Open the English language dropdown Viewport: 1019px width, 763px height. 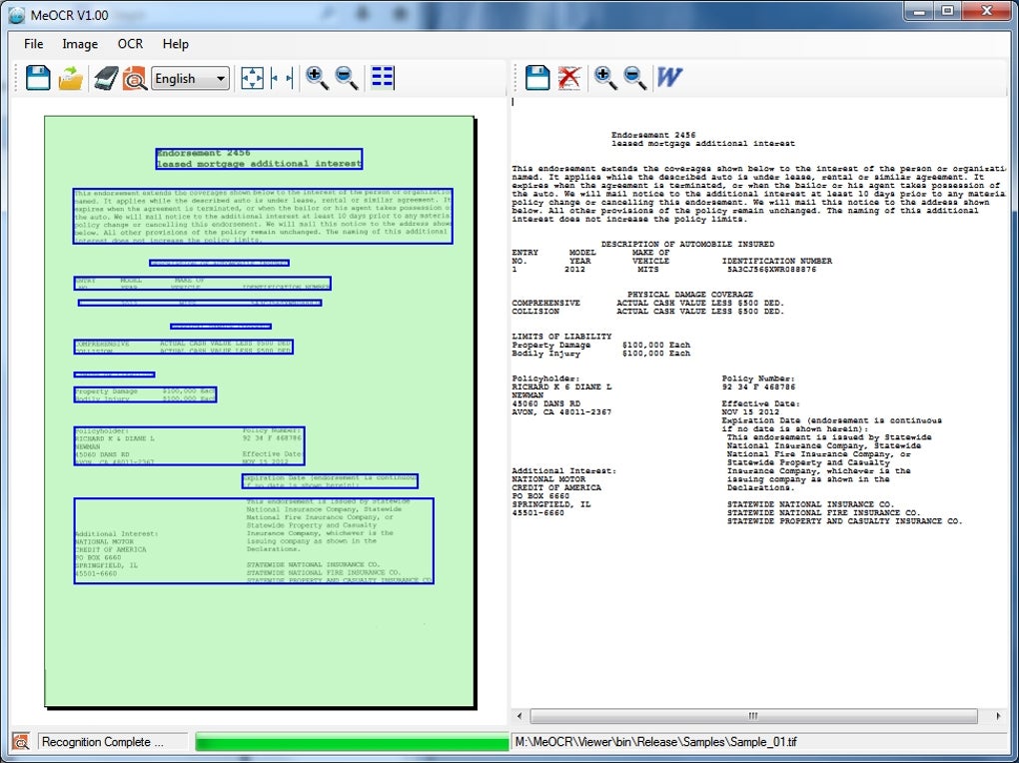coord(191,79)
